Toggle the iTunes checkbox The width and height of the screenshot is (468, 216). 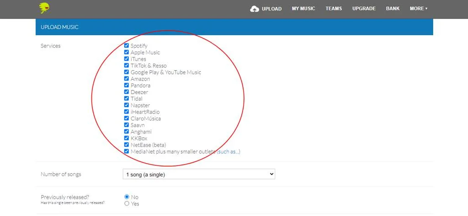click(x=127, y=59)
